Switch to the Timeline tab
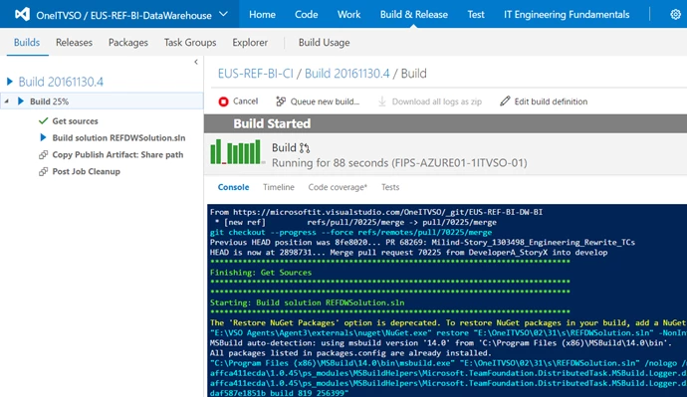Viewport: 687px width, 397px height. click(x=279, y=187)
